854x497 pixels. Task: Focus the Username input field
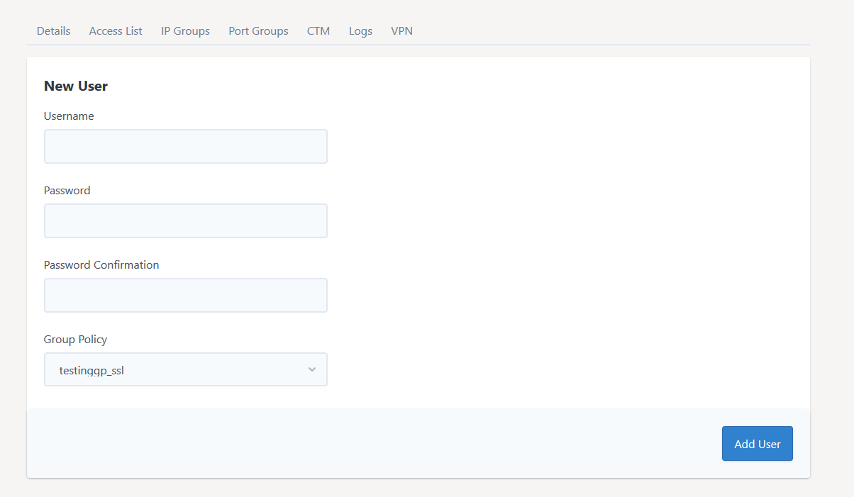[186, 147]
